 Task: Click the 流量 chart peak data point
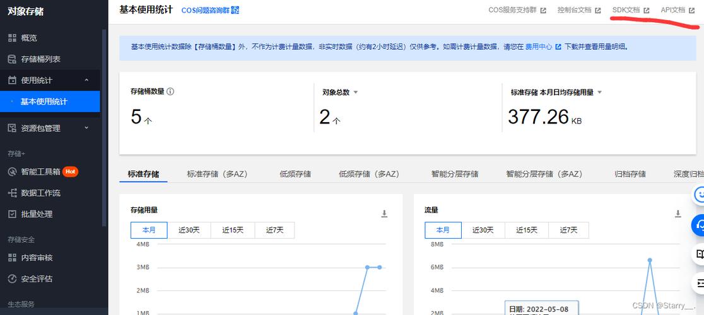click(649, 260)
